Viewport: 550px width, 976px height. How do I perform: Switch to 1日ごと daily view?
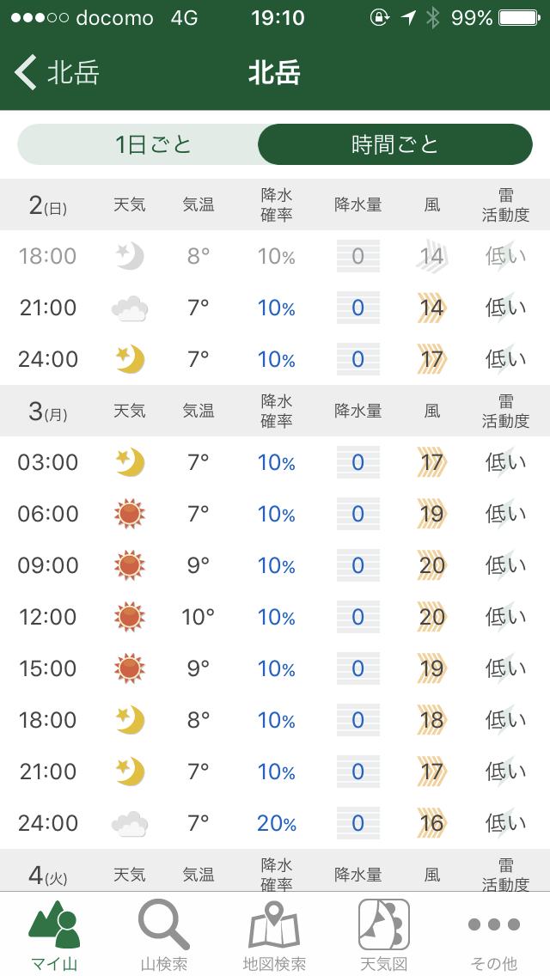point(153,144)
